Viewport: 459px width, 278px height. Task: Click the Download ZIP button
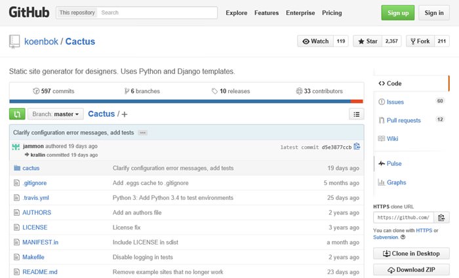pos(411,269)
